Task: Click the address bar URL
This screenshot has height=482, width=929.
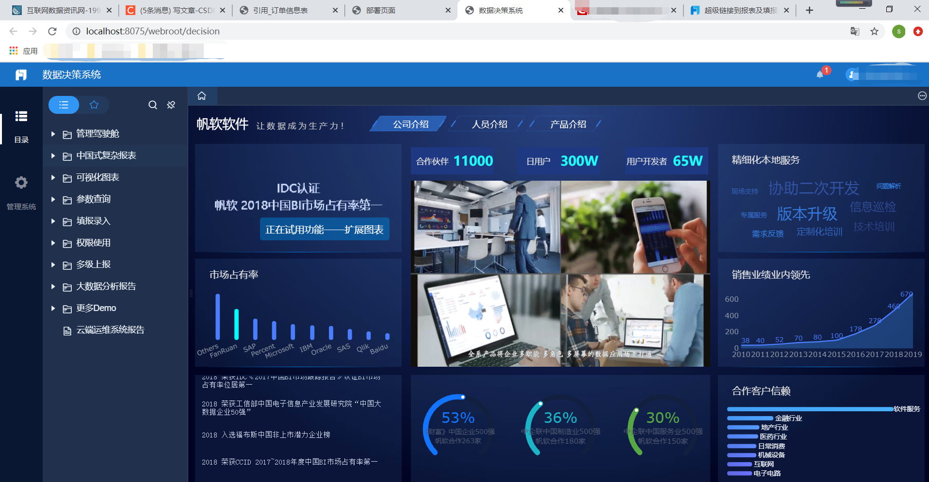Action: pos(153,31)
